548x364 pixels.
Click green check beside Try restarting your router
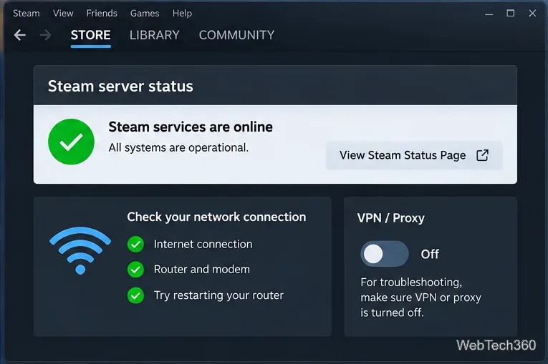click(135, 295)
